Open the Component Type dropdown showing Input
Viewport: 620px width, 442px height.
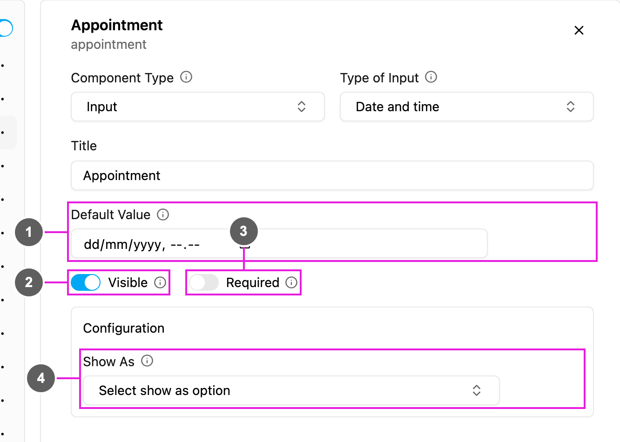[x=198, y=107]
